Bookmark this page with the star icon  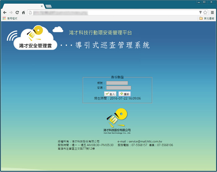click(x=205, y=13)
